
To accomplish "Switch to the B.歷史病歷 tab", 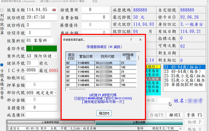I will point(139,122).
